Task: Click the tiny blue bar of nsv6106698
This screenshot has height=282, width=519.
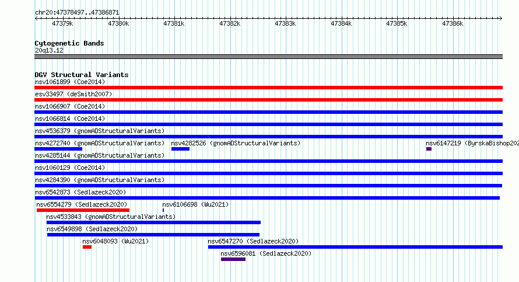Action: pos(163,210)
